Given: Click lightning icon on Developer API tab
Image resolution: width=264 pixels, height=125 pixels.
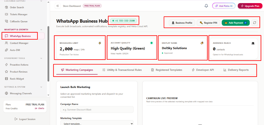Looking at the screenshot, I should coord(193,70).
